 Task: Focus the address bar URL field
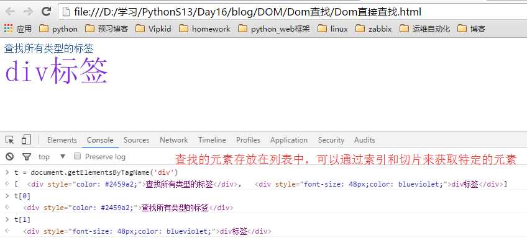(x=293, y=12)
